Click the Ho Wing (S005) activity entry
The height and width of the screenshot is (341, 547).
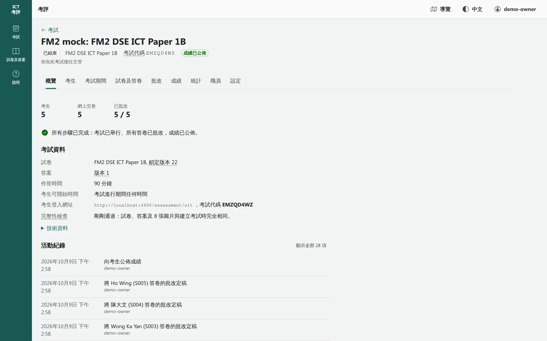pyautogui.click(x=145, y=283)
